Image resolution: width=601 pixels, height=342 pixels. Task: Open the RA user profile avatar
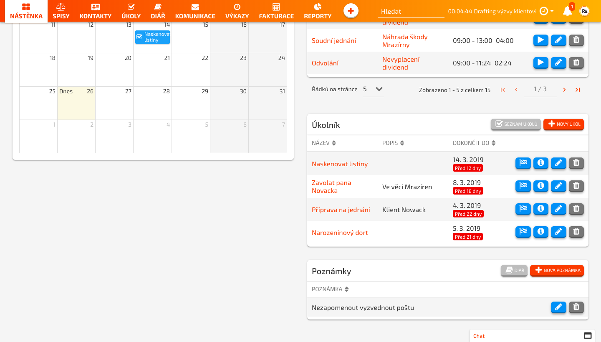coord(585,11)
